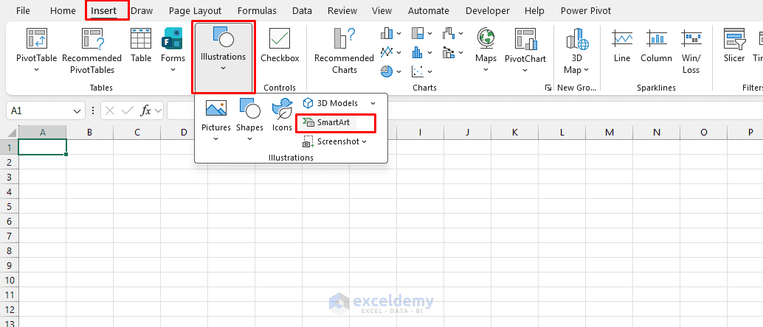Select the line or area chart icon
Viewport: 763px width, 327px height.
(387, 52)
